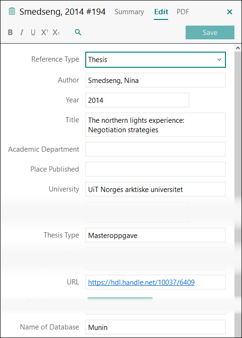Open the search magnifier tool
Viewport: 242px width, 338px height.
(78, 32)
